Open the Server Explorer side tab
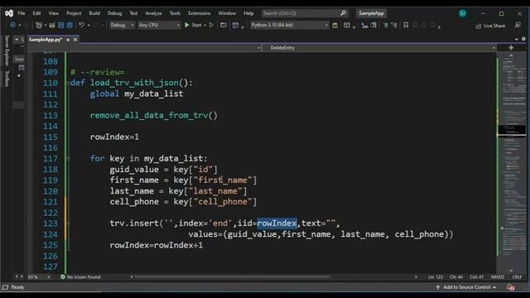This screenshot has width=530, height=298. (x=7, y=50)
